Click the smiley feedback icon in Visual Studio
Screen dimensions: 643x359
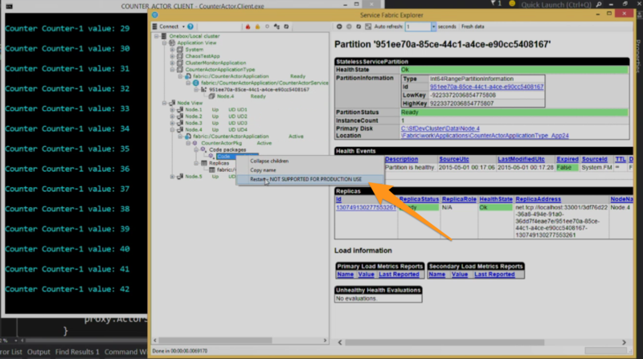[512, 4]
